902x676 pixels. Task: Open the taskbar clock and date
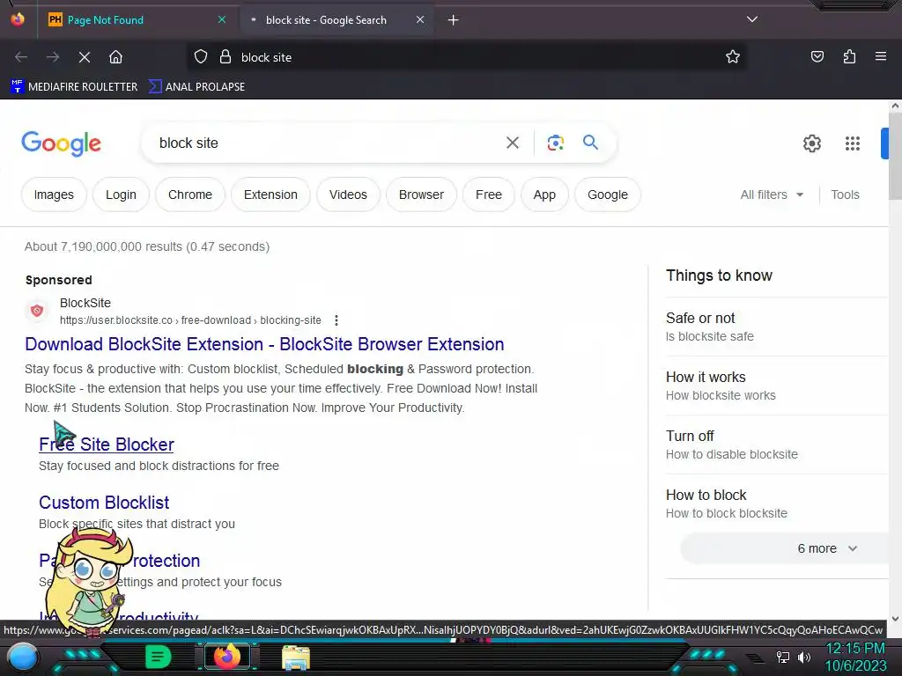click(855, 657)
